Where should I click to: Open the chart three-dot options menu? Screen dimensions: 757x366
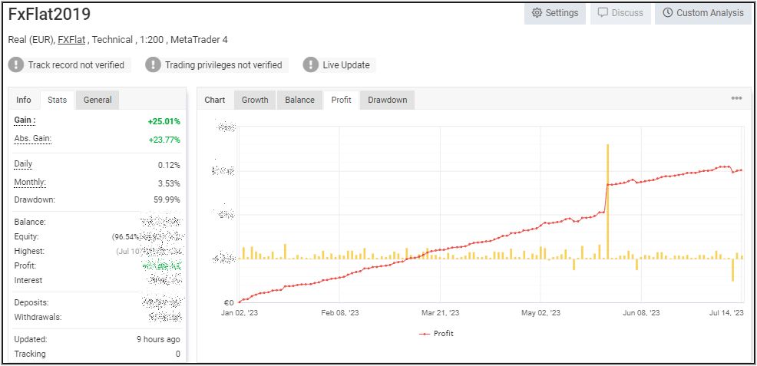pos(736,99)
